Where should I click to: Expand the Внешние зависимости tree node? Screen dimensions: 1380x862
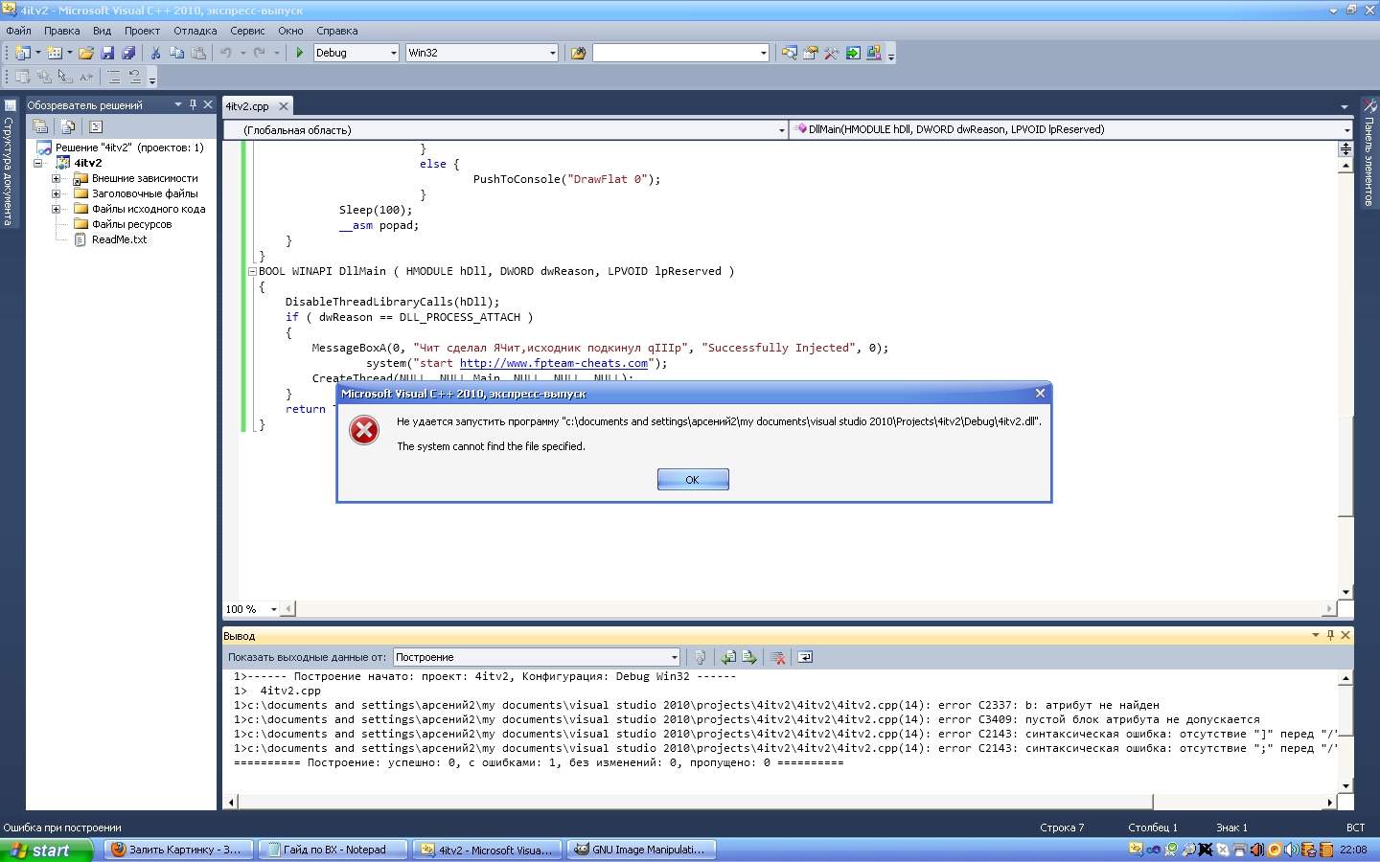[56, 178]
